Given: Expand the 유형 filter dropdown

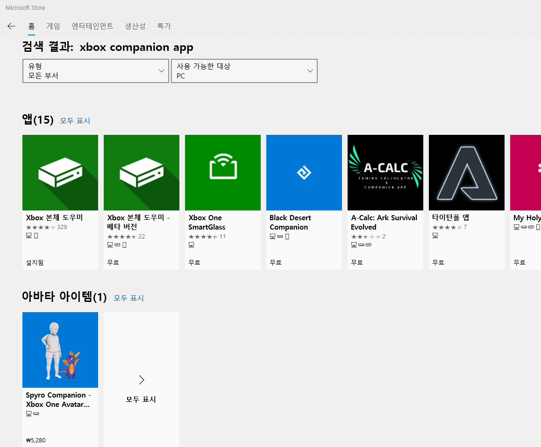Looking at the screenshot, I should [x=96, y=71].
